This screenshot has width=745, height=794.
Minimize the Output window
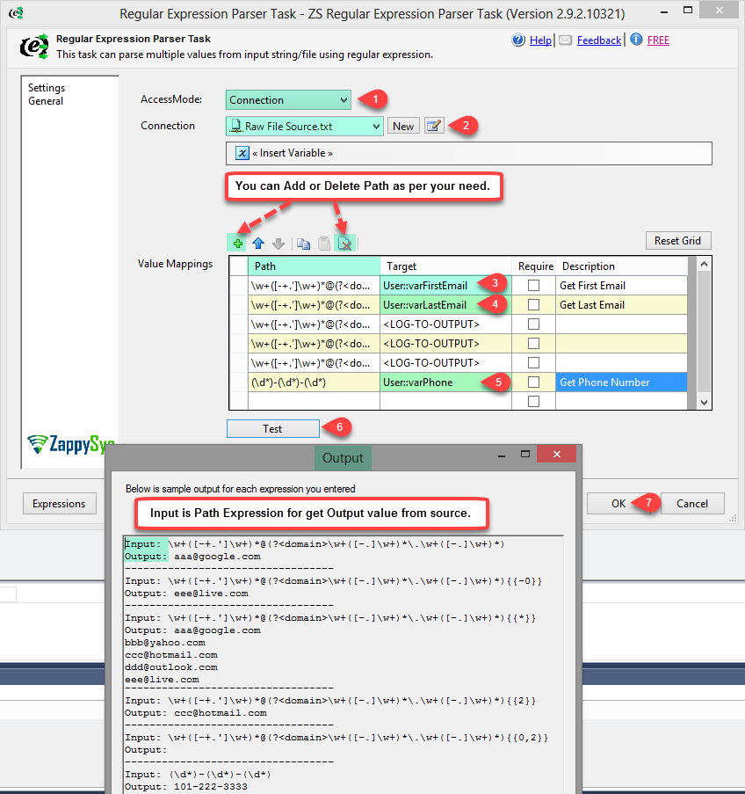pyautogui.click(x=502, y=455)
